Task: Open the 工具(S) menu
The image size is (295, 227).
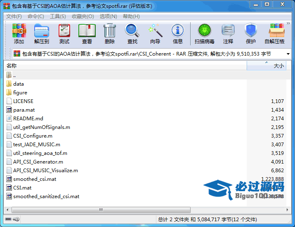Action: [x=58, y=16]
